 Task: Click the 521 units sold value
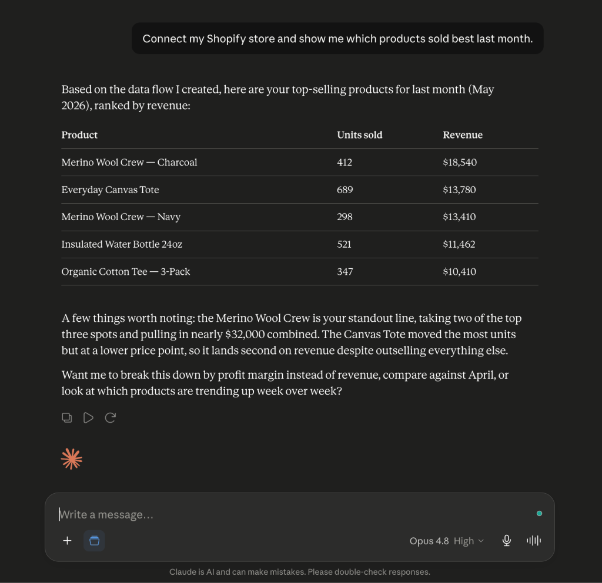pyautogui.click(x=344, y=244)
